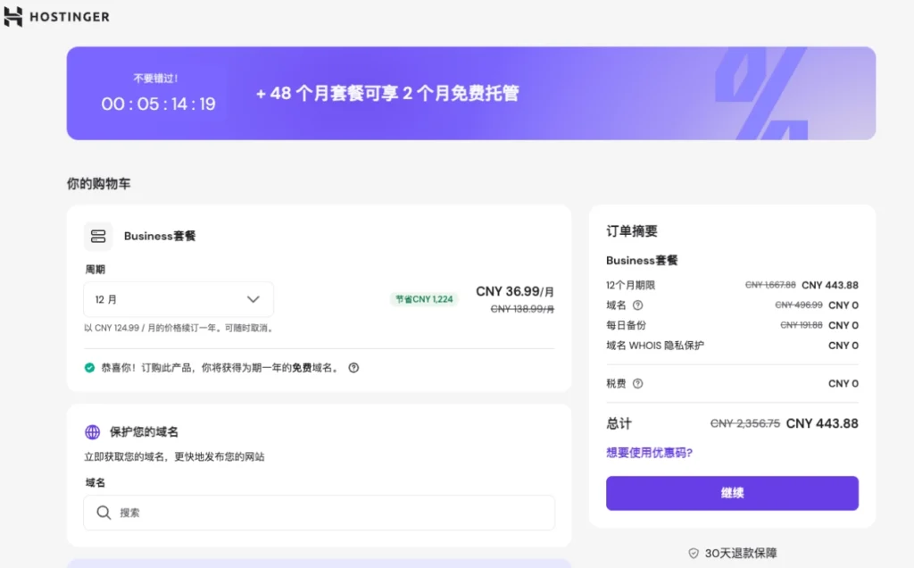Click the renewal note CNY 124.99 text

pos(179,328)
